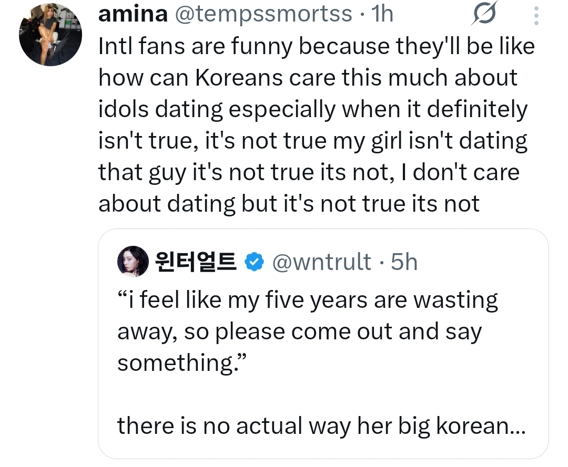This screenshot has width=568, height=467.
Task: Open amina's profile picture
Action: (50, 35)
